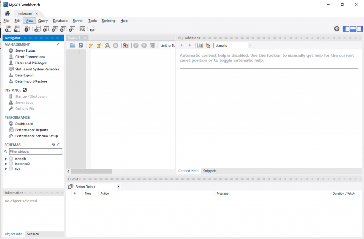Expand the sys schema

[6, 169]
